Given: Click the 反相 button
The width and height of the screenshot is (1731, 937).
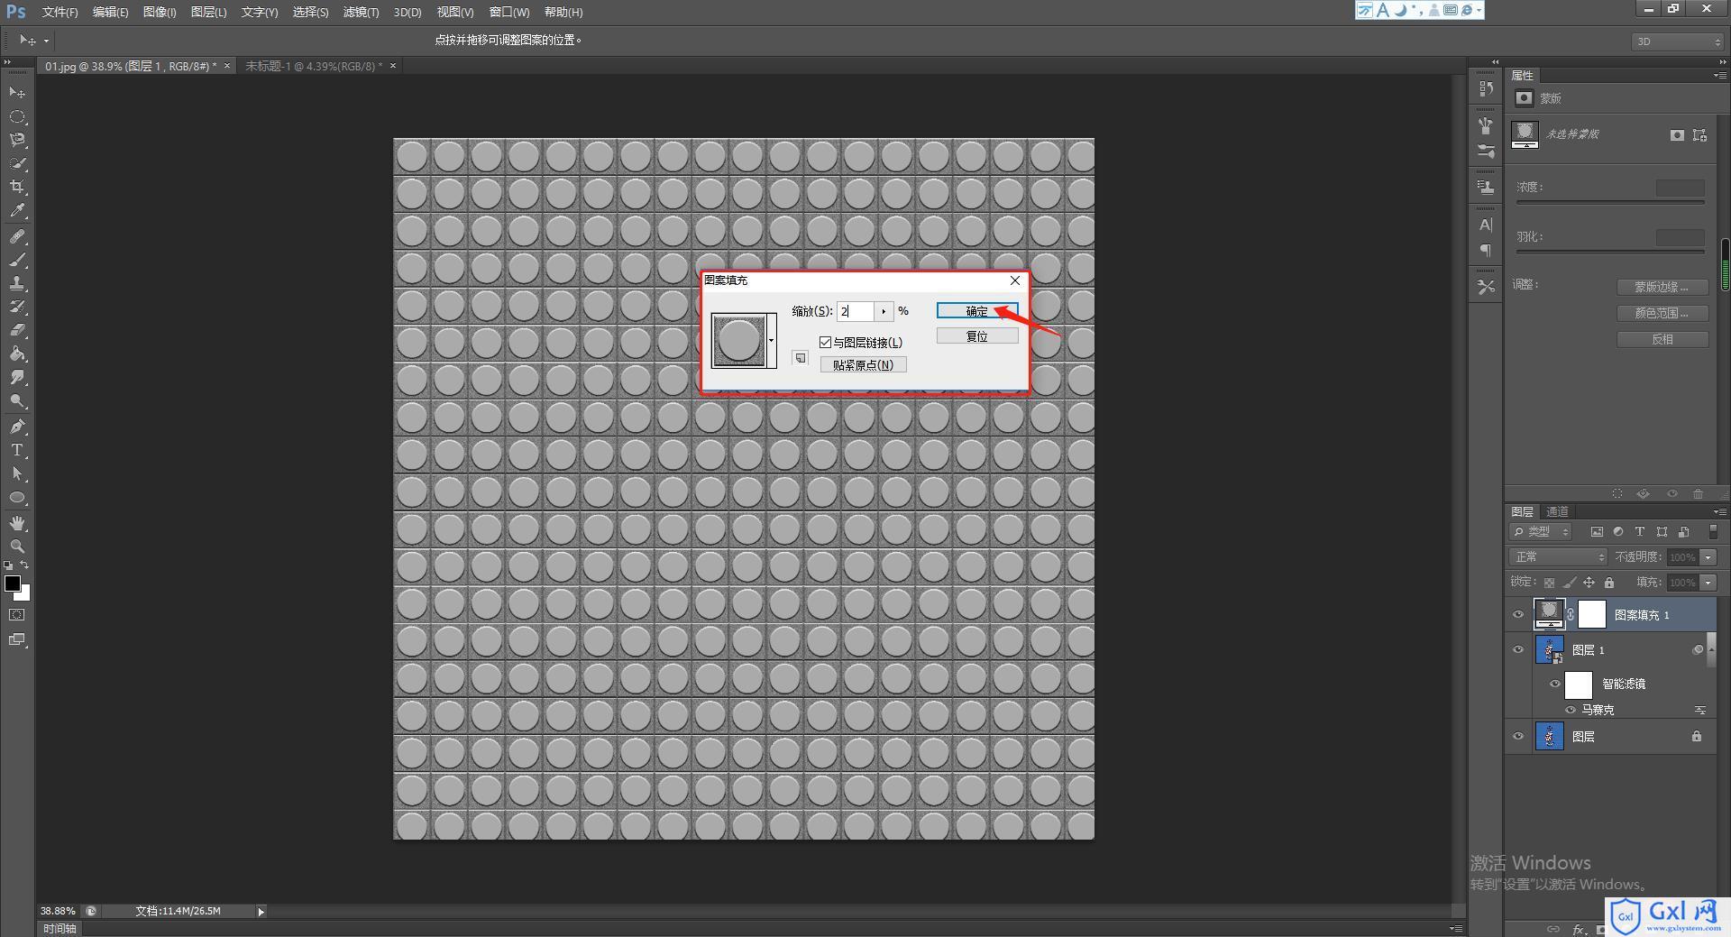Looking at the screenshot, I should point(1662,339).
